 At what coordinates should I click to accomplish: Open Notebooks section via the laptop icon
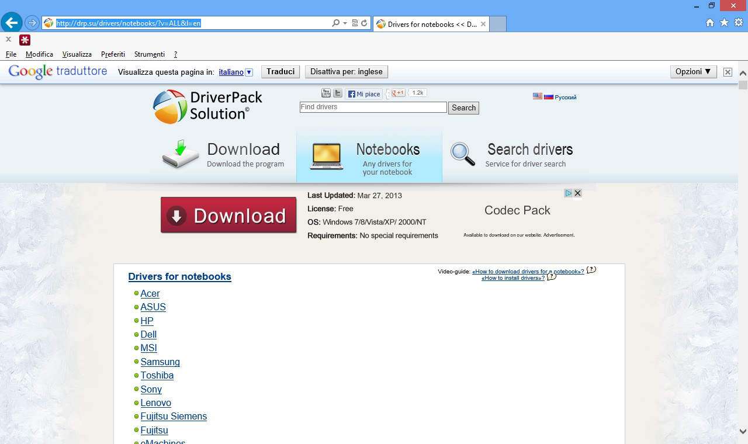(x=326, y=155)
